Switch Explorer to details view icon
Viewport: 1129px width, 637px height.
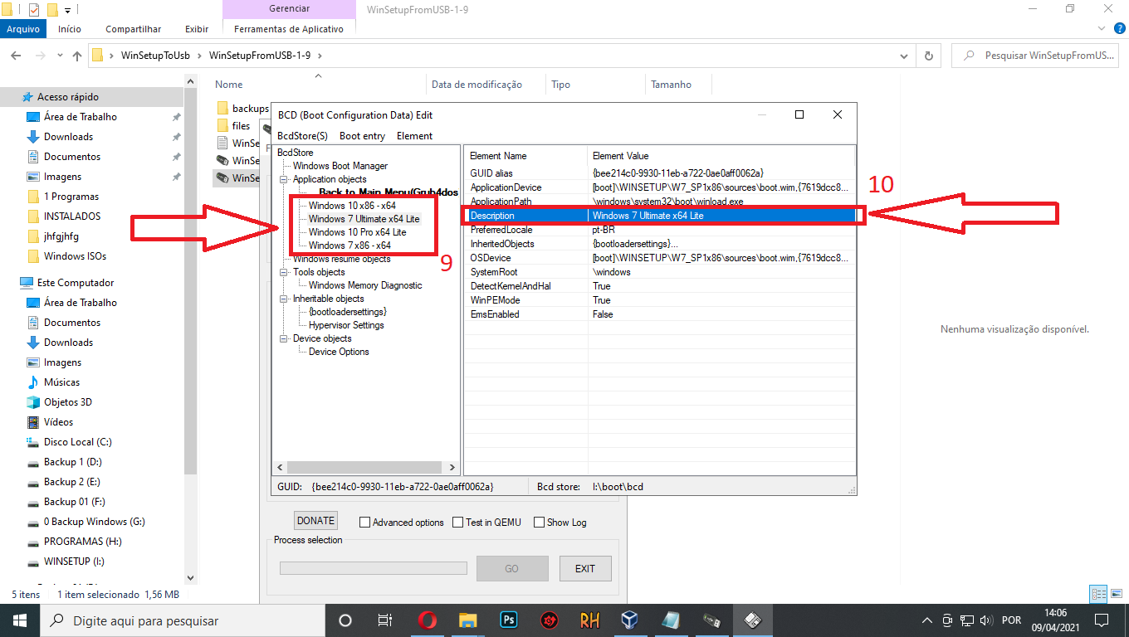tap(1097, 594)
